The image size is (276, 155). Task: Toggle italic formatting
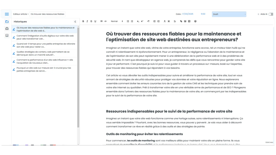87,21
